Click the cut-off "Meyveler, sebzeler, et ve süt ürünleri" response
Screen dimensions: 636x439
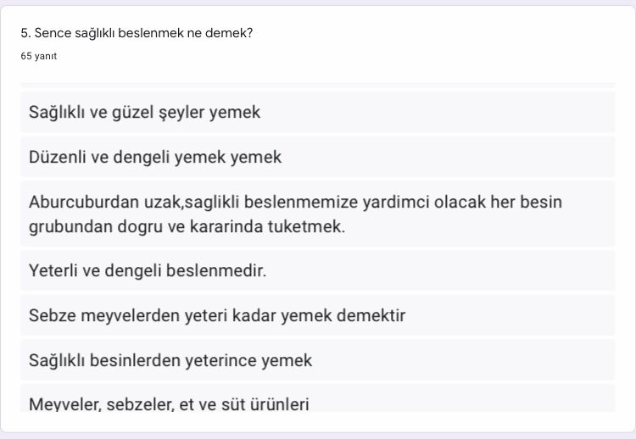[x=169, y=403]
